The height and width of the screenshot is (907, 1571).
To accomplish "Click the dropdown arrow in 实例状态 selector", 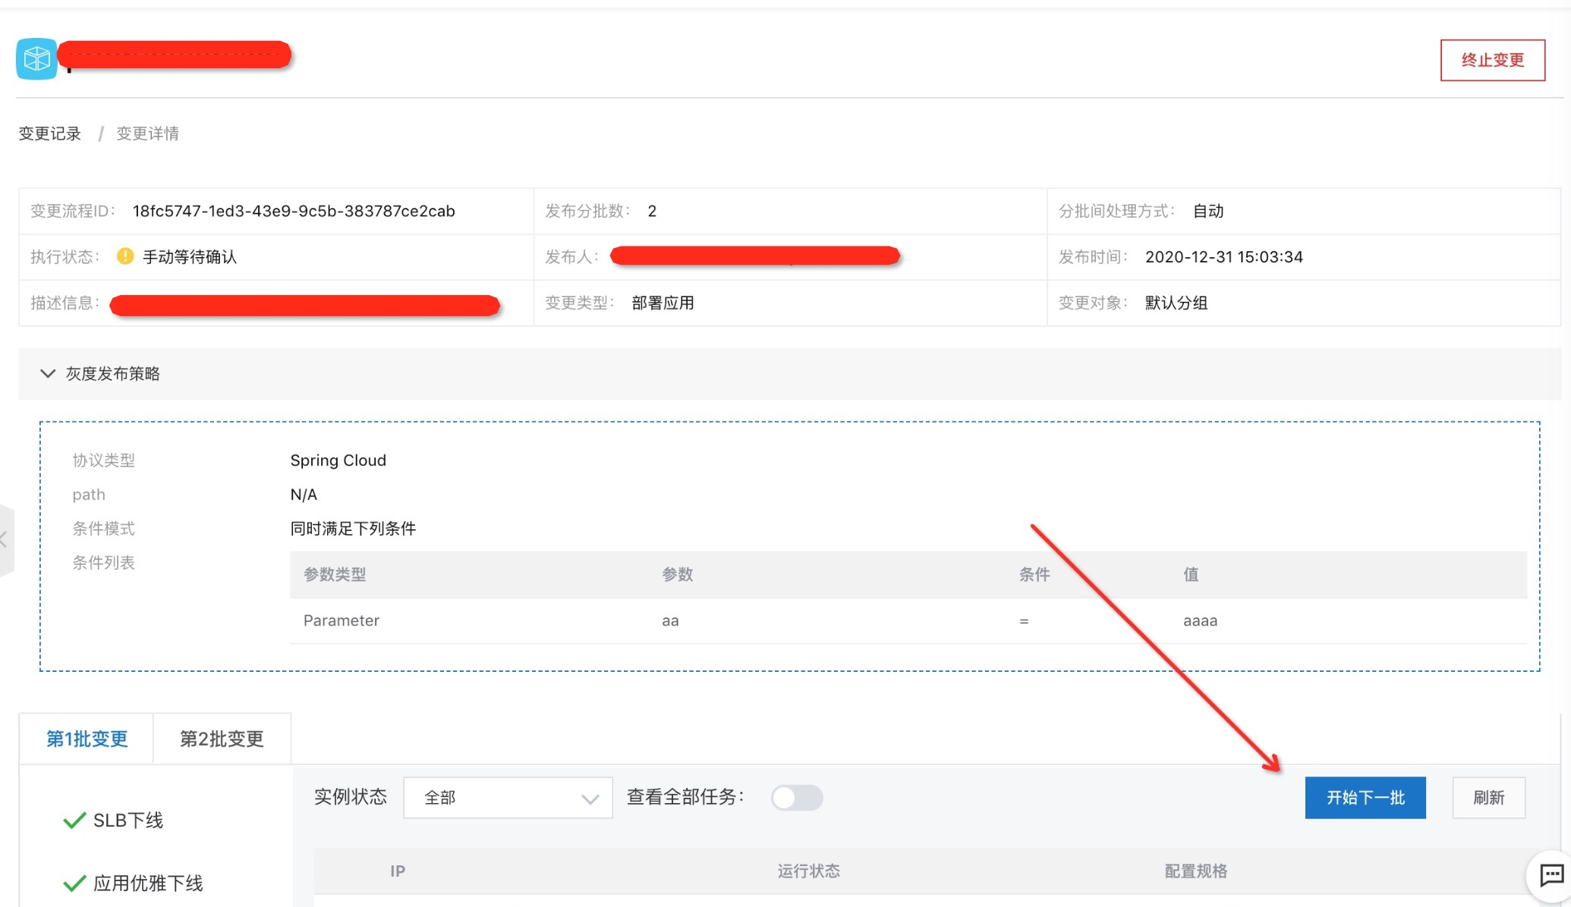I will point(590,799).
